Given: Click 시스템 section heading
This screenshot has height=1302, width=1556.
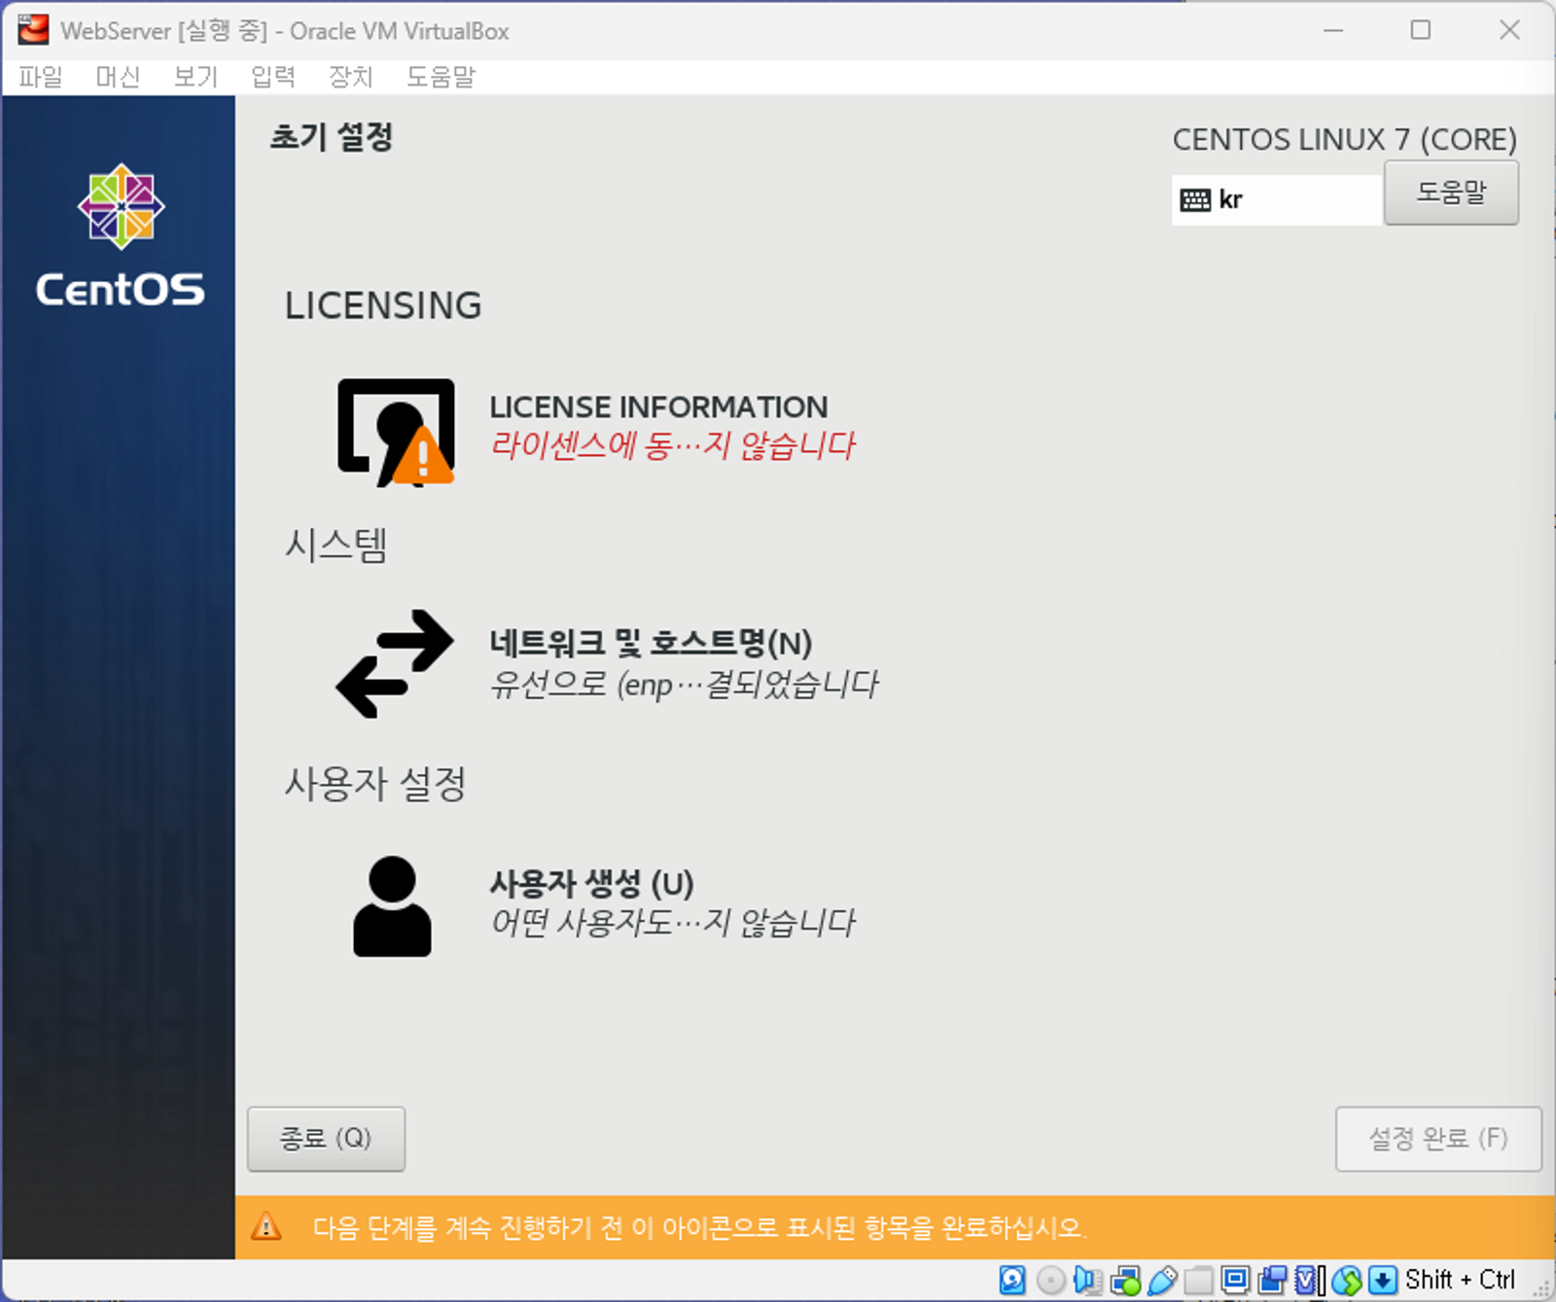Looking at the screenshot, I should pos(336,544).
